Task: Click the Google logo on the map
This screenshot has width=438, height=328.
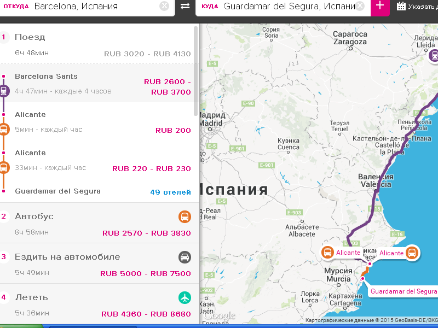Action: [x=219, y=315]
